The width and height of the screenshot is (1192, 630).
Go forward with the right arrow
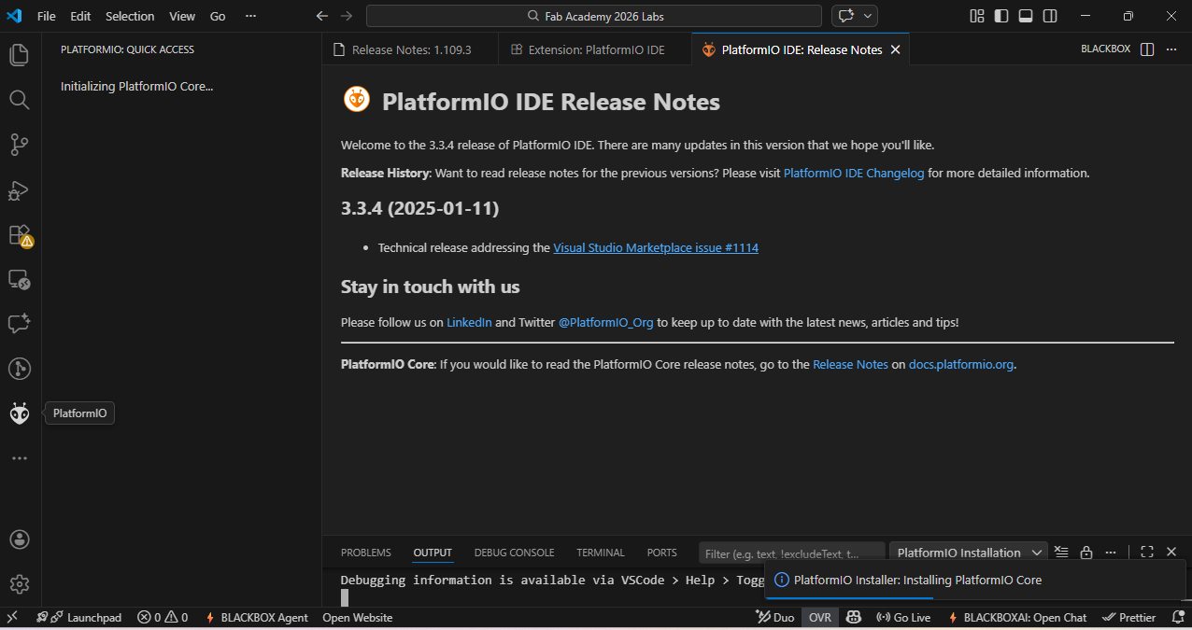(x=347, y=16)
